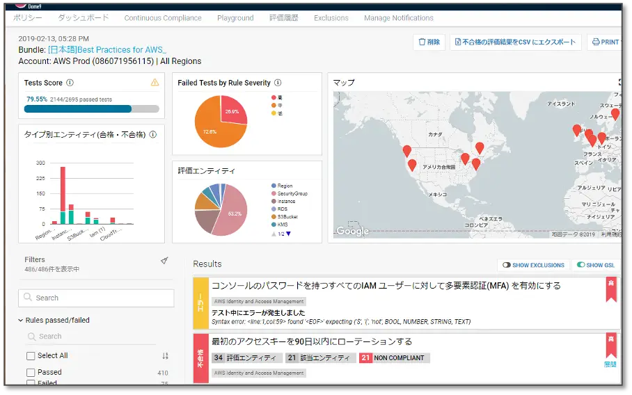Image resolution: width=632 pixels, height=395 pixels.
Task: Open the ポリシー tab
Action: (27, 17)
